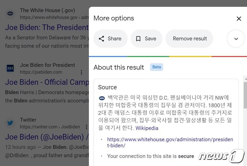Screen dimensions: 247x166
Task: Click the https://twitter.com breadcrumb URL
Action: click(x=50, y=127)
